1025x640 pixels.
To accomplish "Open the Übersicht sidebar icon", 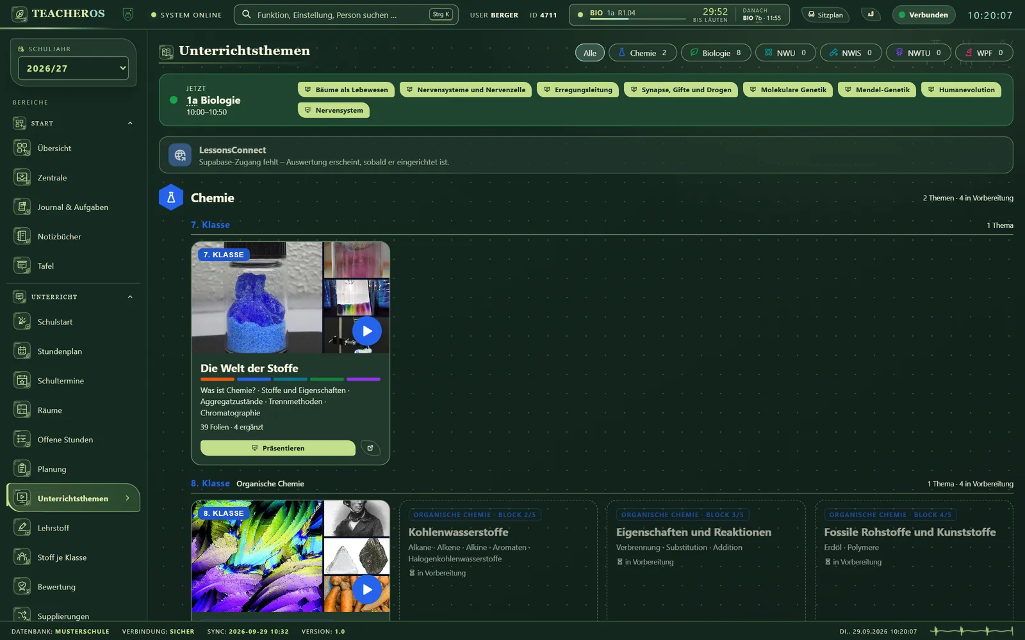I will pos(22,148).
